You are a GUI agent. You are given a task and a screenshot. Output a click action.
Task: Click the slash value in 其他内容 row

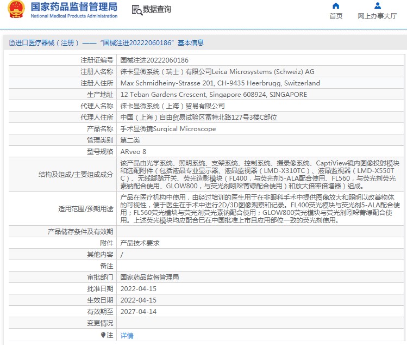coord(122,255)
